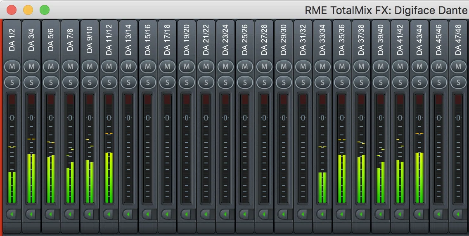Mute the DA 19/20 channel
Screen dimensions: 469x236
pyautogui.click(x=187, y=66)
